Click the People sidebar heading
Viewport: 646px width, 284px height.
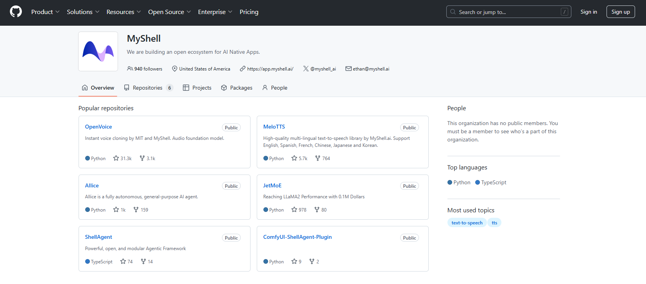coord(456,108)
